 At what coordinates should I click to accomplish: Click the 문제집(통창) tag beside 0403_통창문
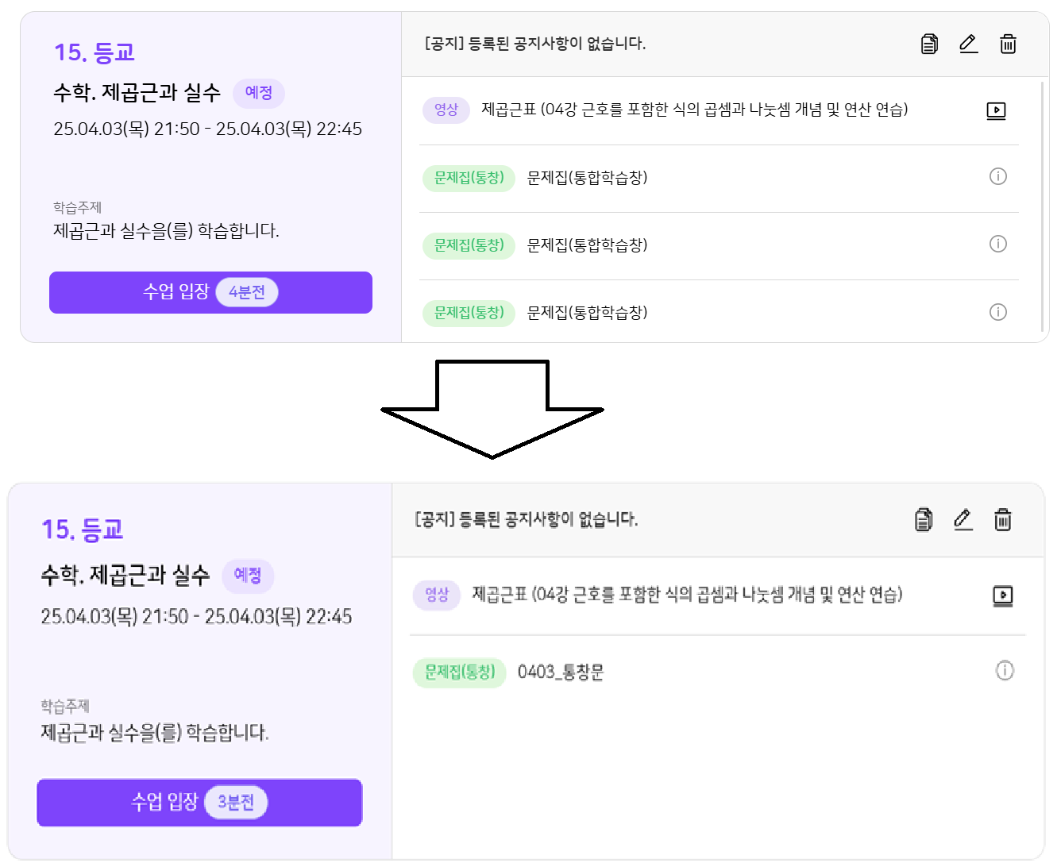(459, 672)
